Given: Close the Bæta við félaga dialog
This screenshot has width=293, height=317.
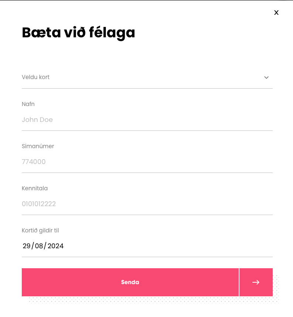Looking at the screenshot, I should [276, 13].
